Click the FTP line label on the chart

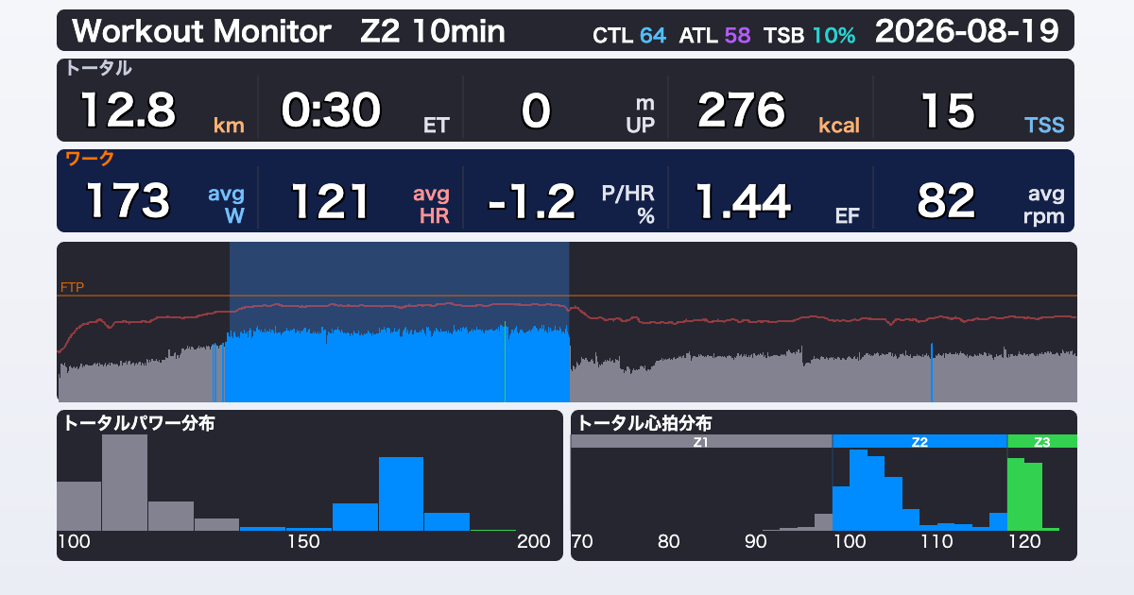tap(72, 287)
